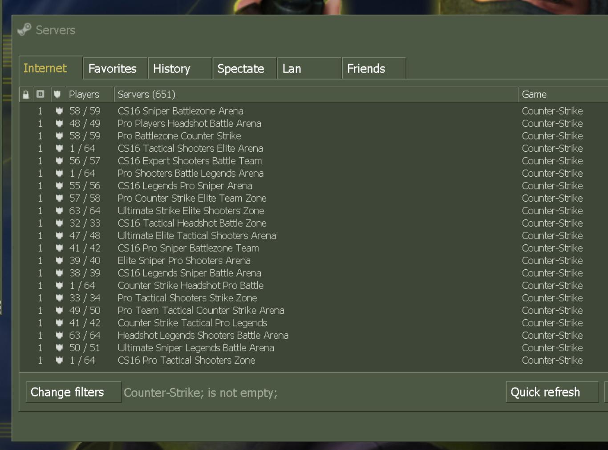Sort servers by the Players column header

84,94
